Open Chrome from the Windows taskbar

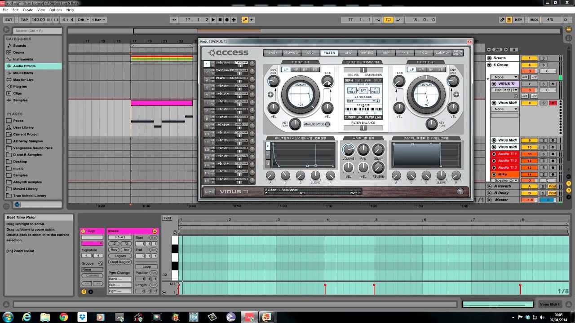(x=64, y=317)
